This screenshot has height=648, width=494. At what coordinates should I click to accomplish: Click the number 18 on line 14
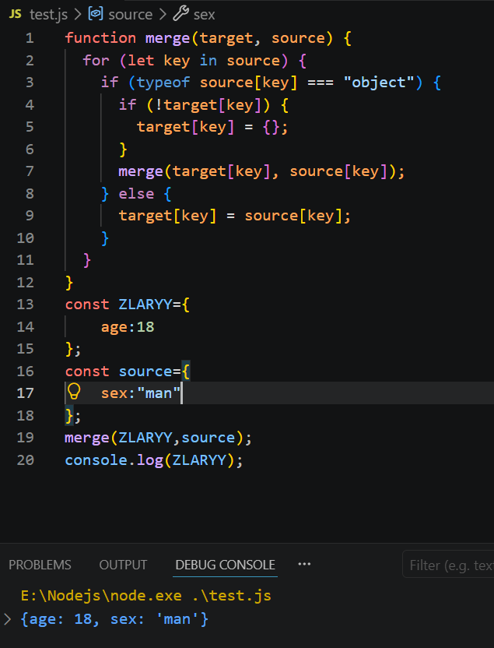145,327
